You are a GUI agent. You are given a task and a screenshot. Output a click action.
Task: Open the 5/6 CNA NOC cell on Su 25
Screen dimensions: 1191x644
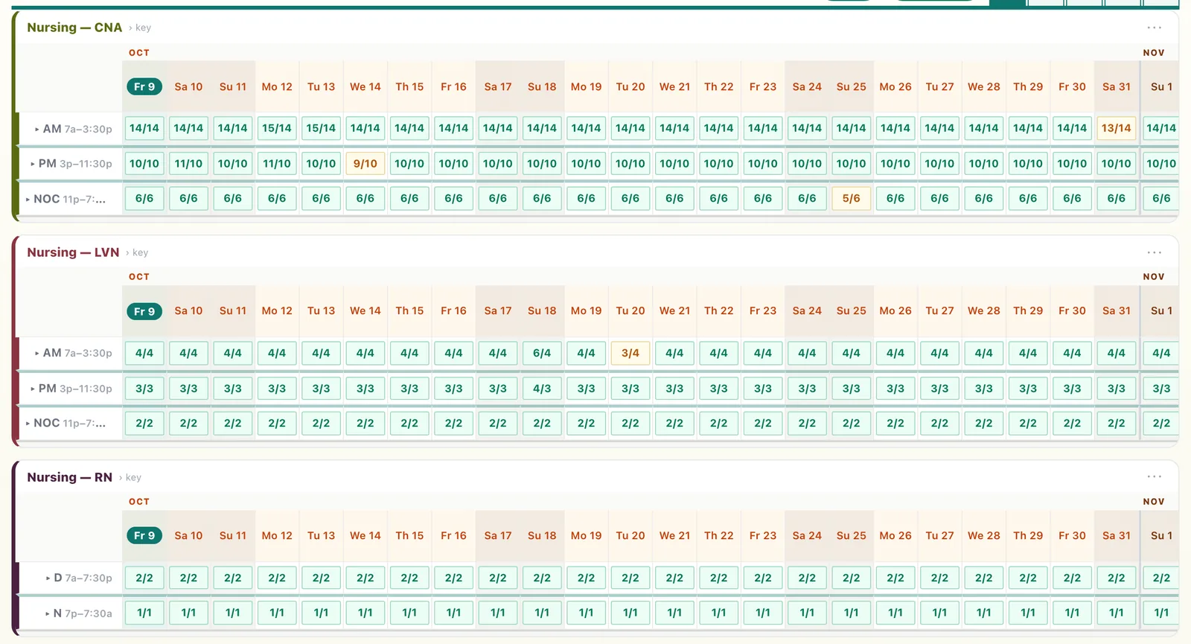pyautogui.click(x=852, y=199)
